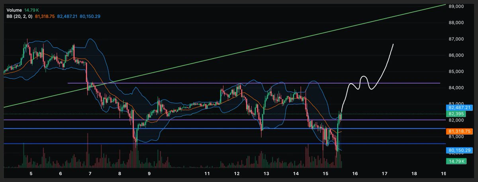Screen dimensions: 478x182
Task: Click the 82,000 price axis label
Action: 456,120
